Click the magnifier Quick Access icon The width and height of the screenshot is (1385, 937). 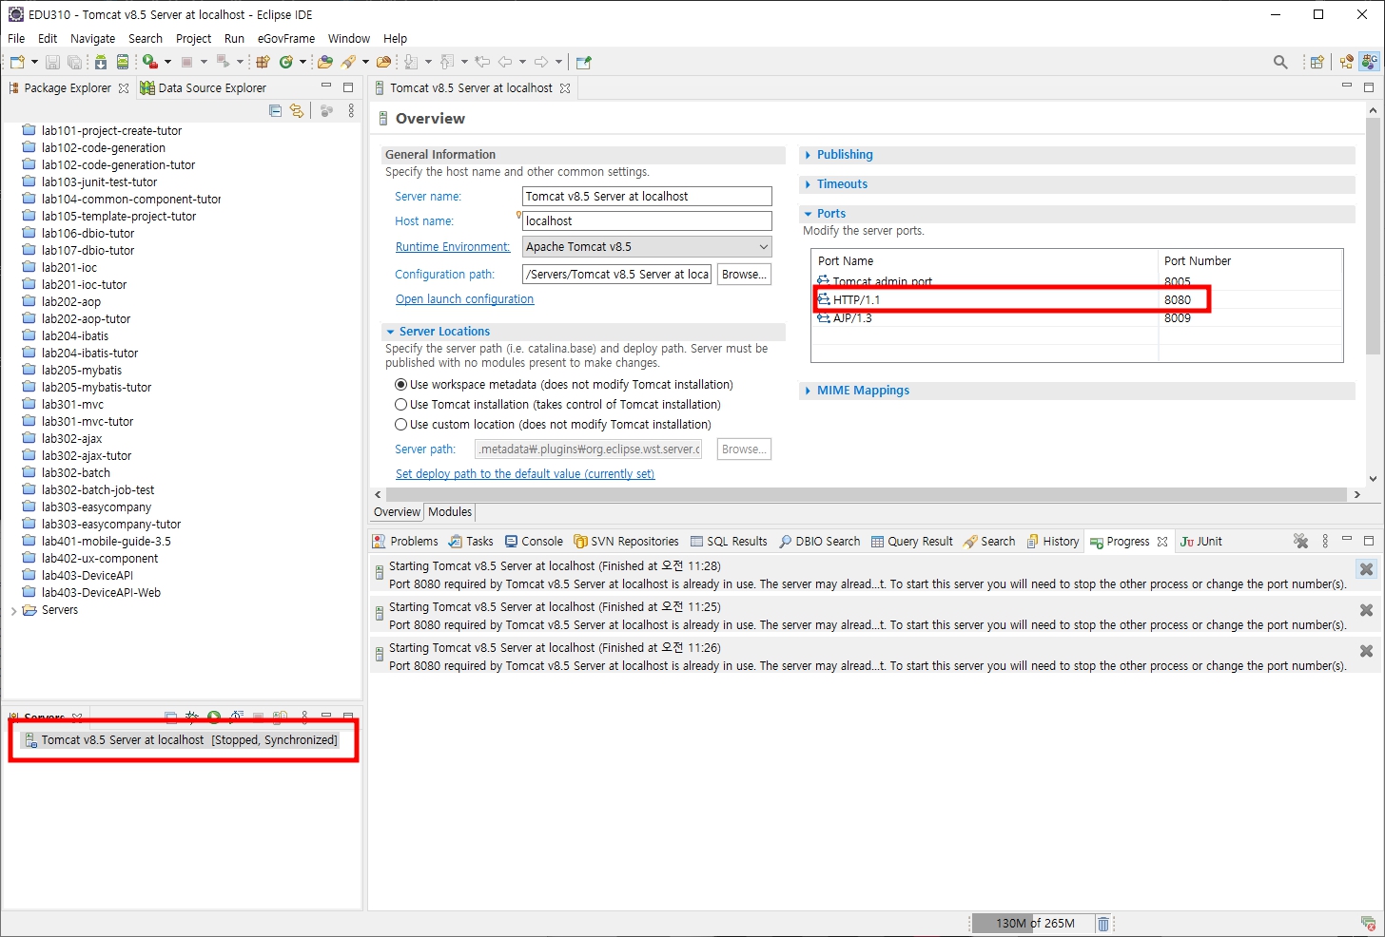[x=1280, y=62]
